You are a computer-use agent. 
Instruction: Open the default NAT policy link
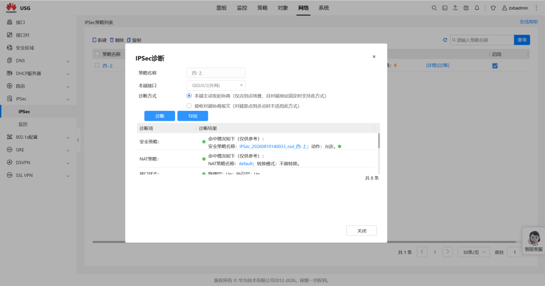(x=246, y=164)
